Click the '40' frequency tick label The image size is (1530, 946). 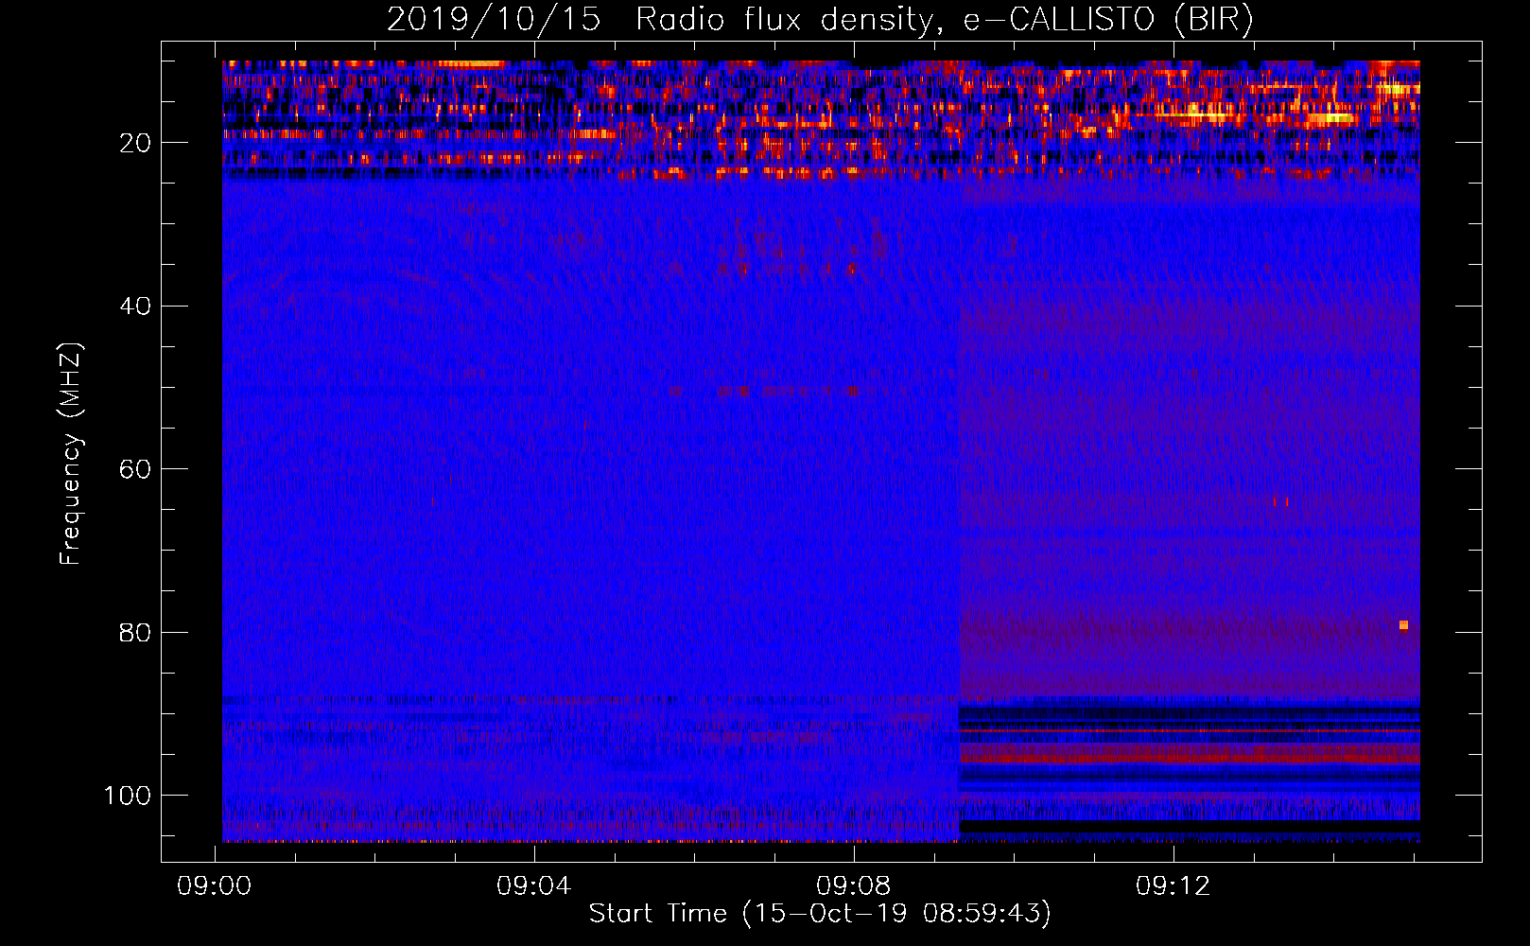[136, 306]
